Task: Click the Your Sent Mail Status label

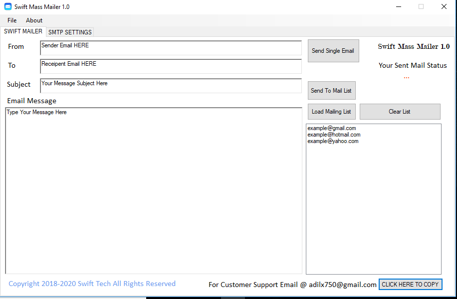Action: [x=413, y=65]
